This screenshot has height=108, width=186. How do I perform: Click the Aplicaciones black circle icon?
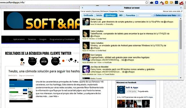pyautogui.click(x=32, y=61)
